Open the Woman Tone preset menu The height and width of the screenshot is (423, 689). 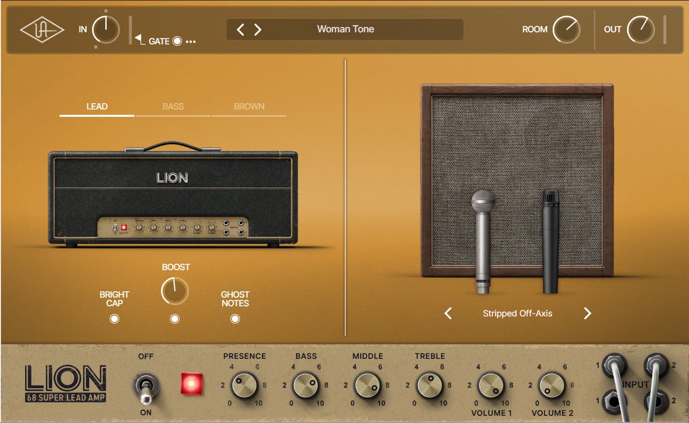(x=345, y=29)
